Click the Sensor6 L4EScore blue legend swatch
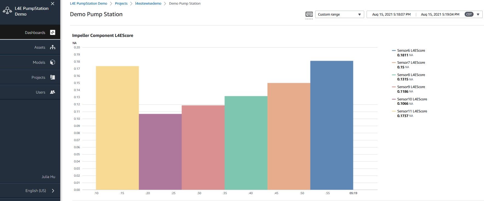Viewport: 484px width, 201px height. click(x=394, y=51)
